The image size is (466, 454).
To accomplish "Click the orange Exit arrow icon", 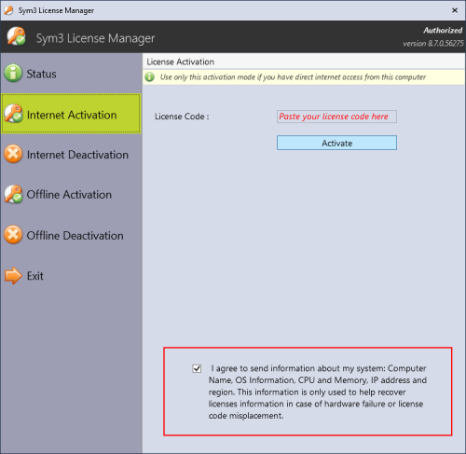I will click(13, 276).
